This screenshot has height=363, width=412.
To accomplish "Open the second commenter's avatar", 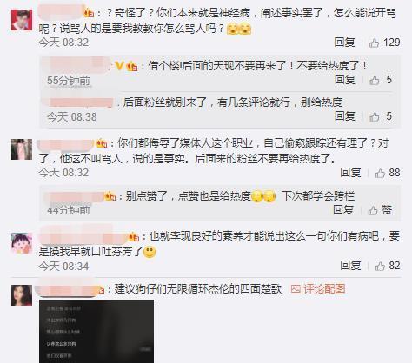I will point(22,149).
